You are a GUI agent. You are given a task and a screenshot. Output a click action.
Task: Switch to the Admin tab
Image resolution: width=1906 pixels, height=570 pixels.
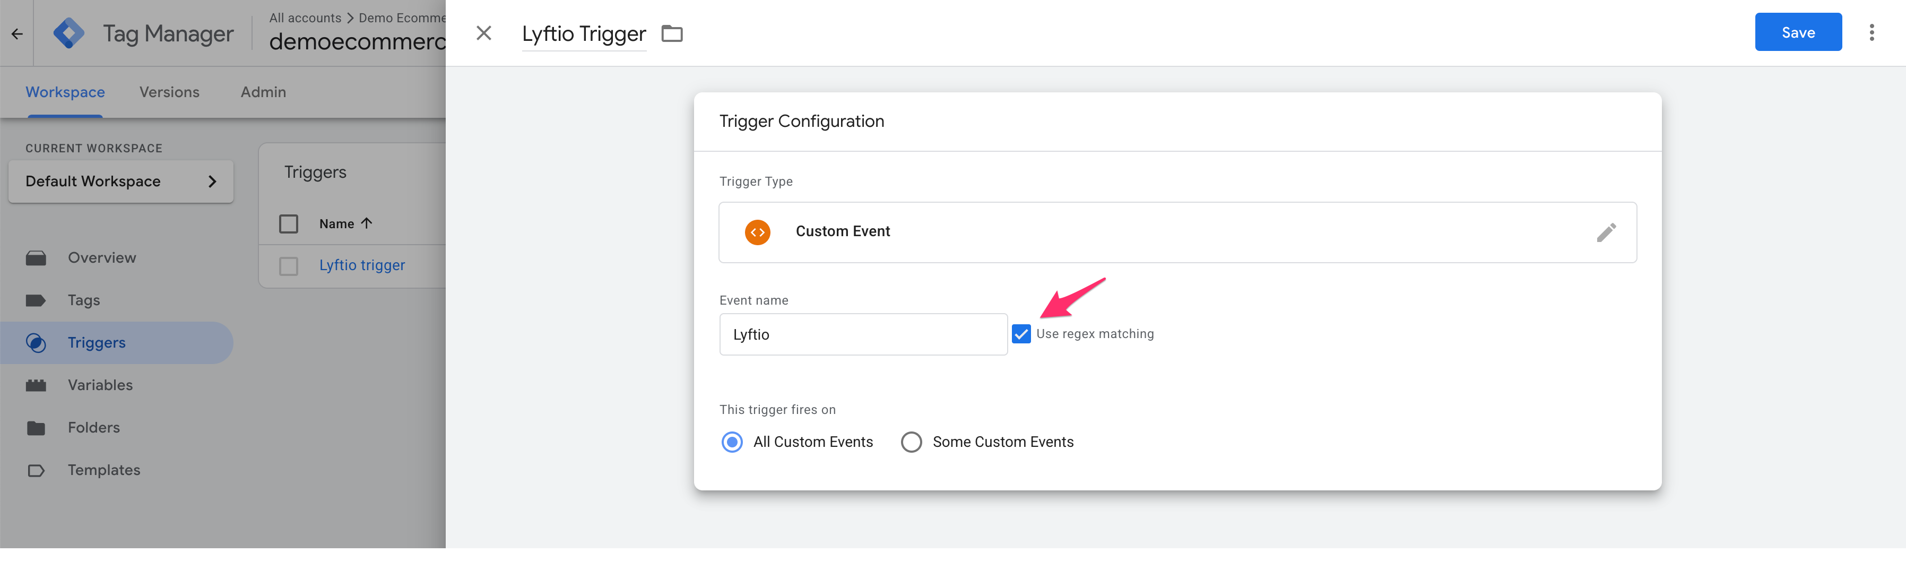[263, 92]
